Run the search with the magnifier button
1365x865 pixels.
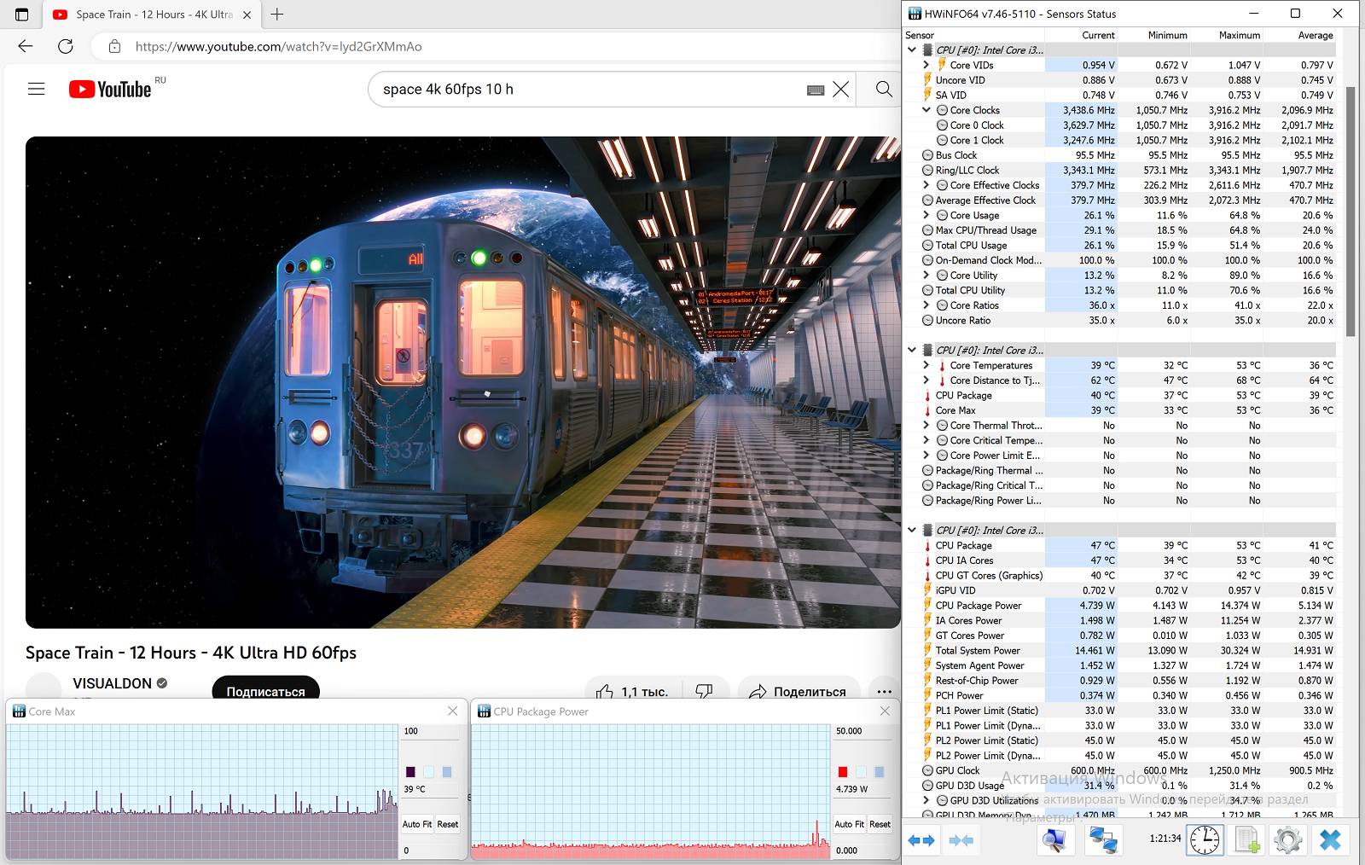(884, 90)
